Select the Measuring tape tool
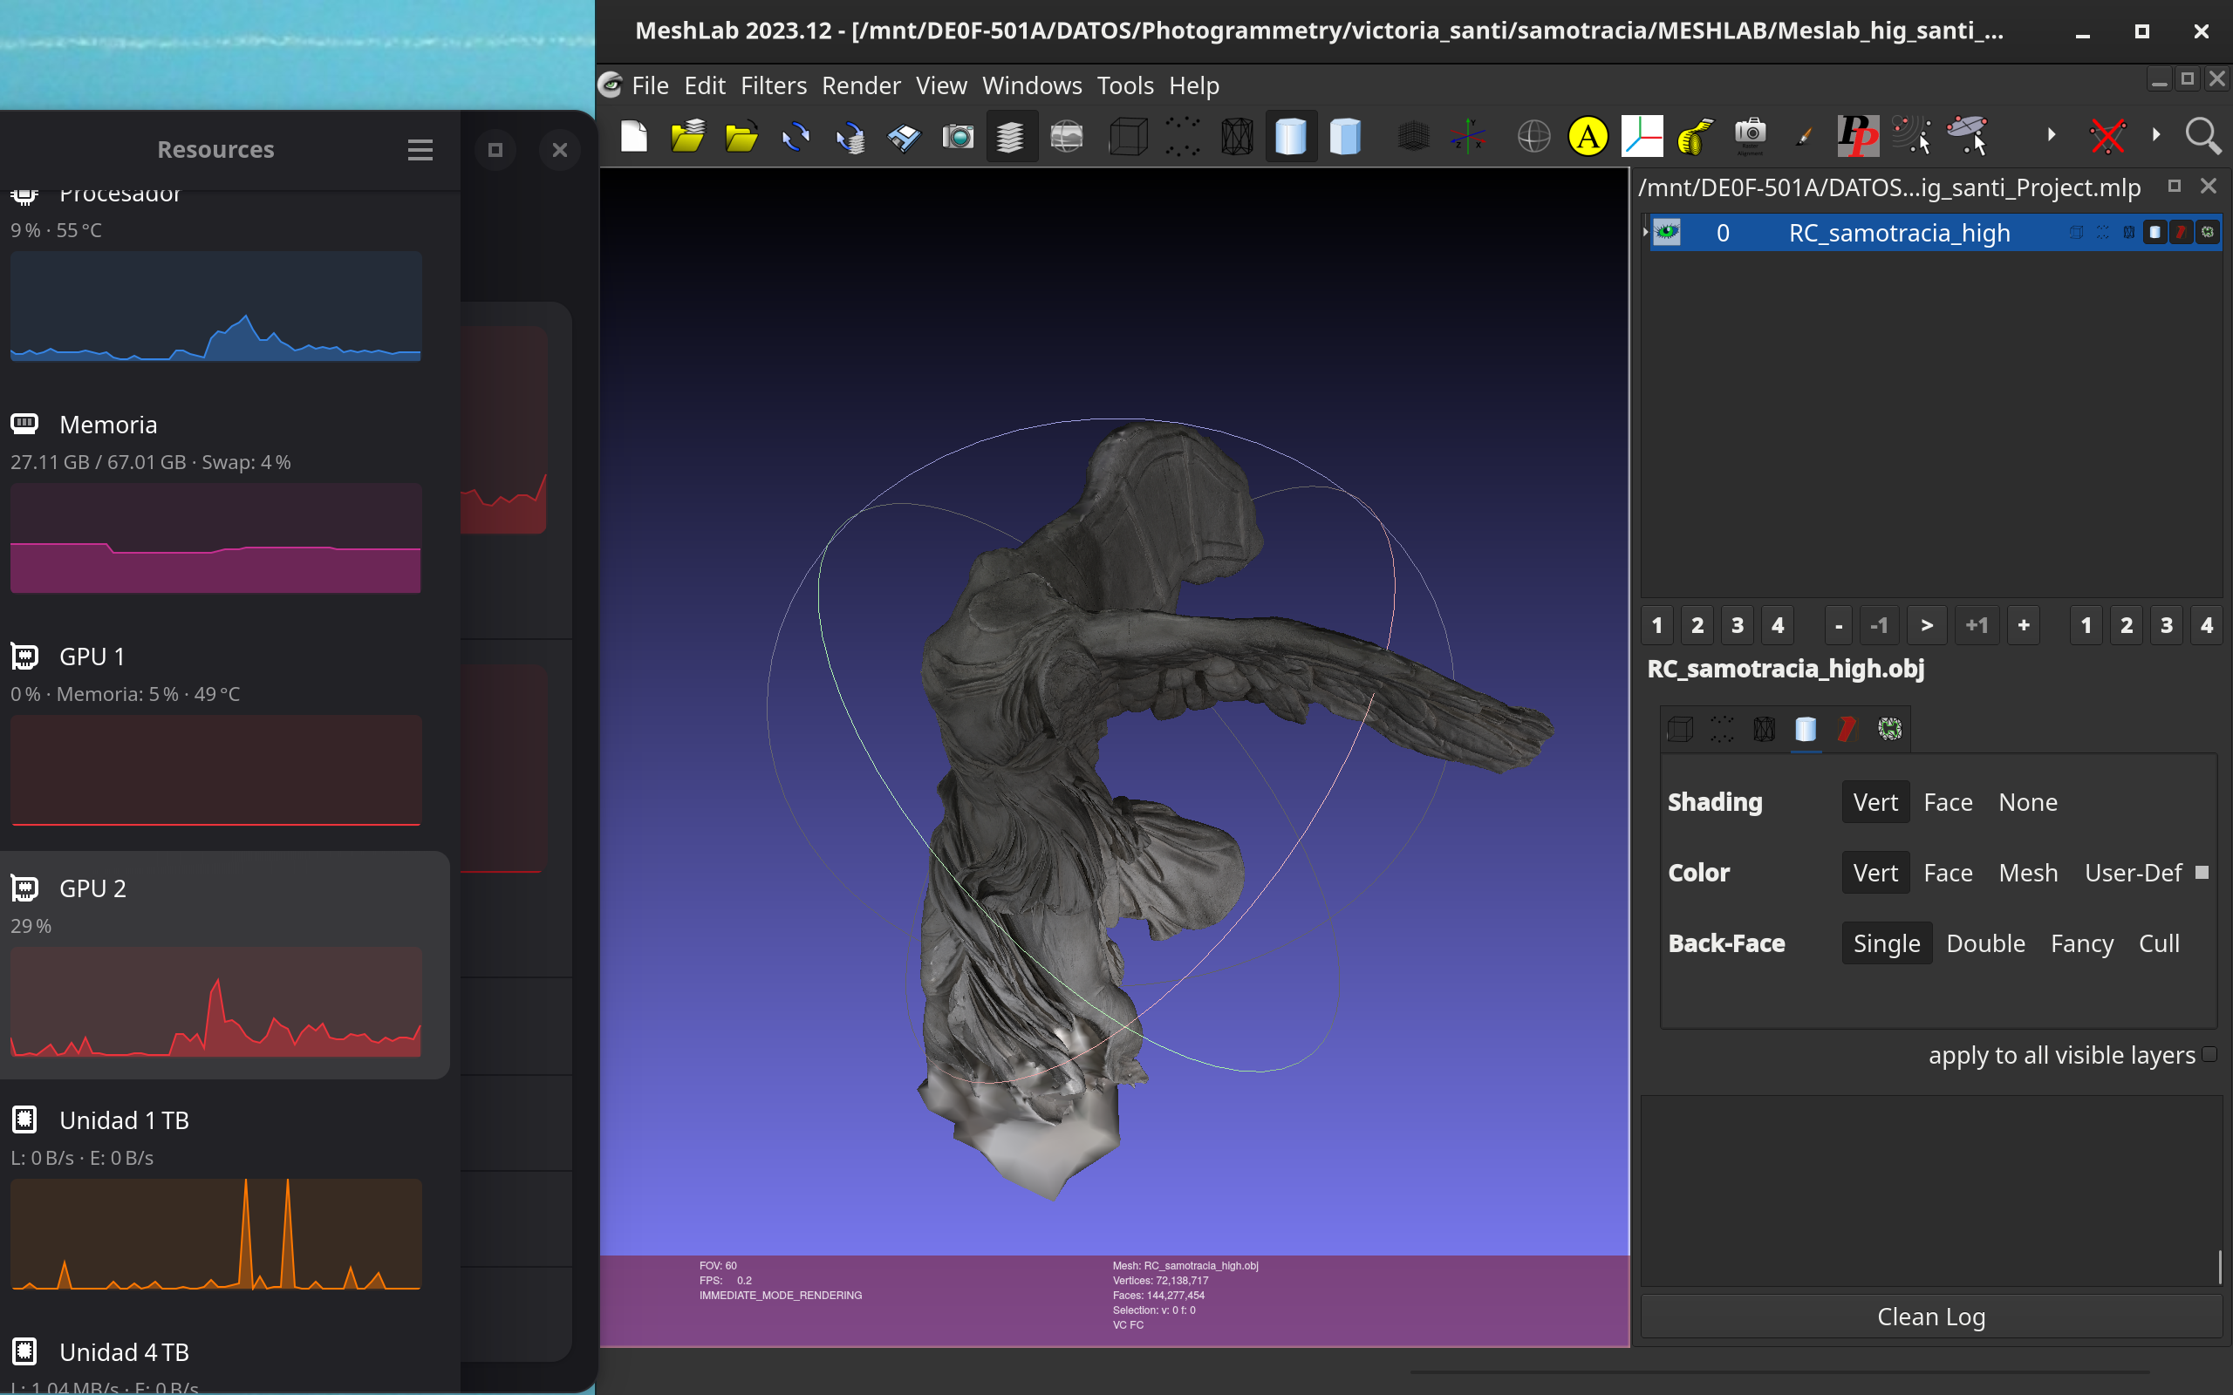The image size is (2233, 1395). pyautogui.click(x=1695, y=137)
